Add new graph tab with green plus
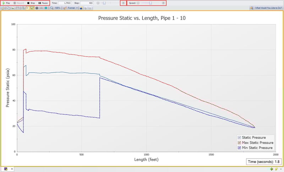The width and height of the screenshot is (284, 172). (x=272, y=169)
